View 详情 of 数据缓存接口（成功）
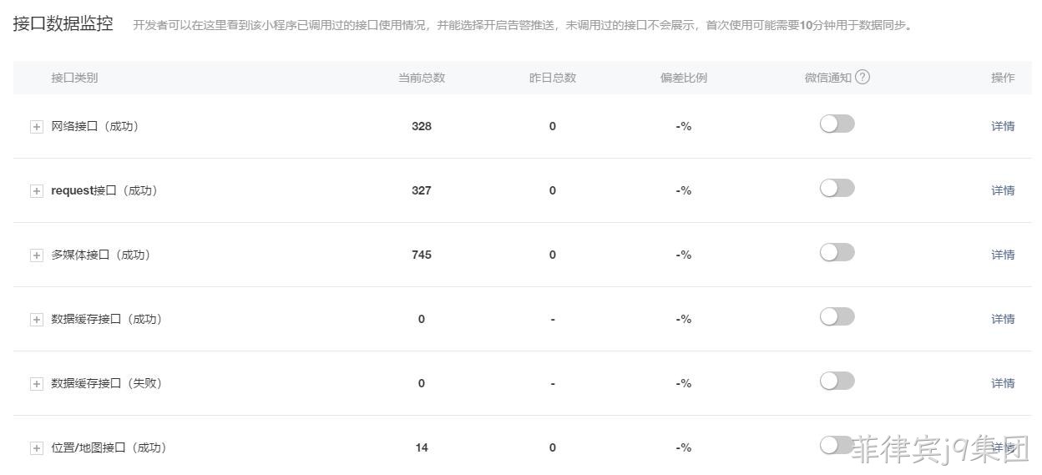Screen dimensions: 1042x475 [1003, 319]
